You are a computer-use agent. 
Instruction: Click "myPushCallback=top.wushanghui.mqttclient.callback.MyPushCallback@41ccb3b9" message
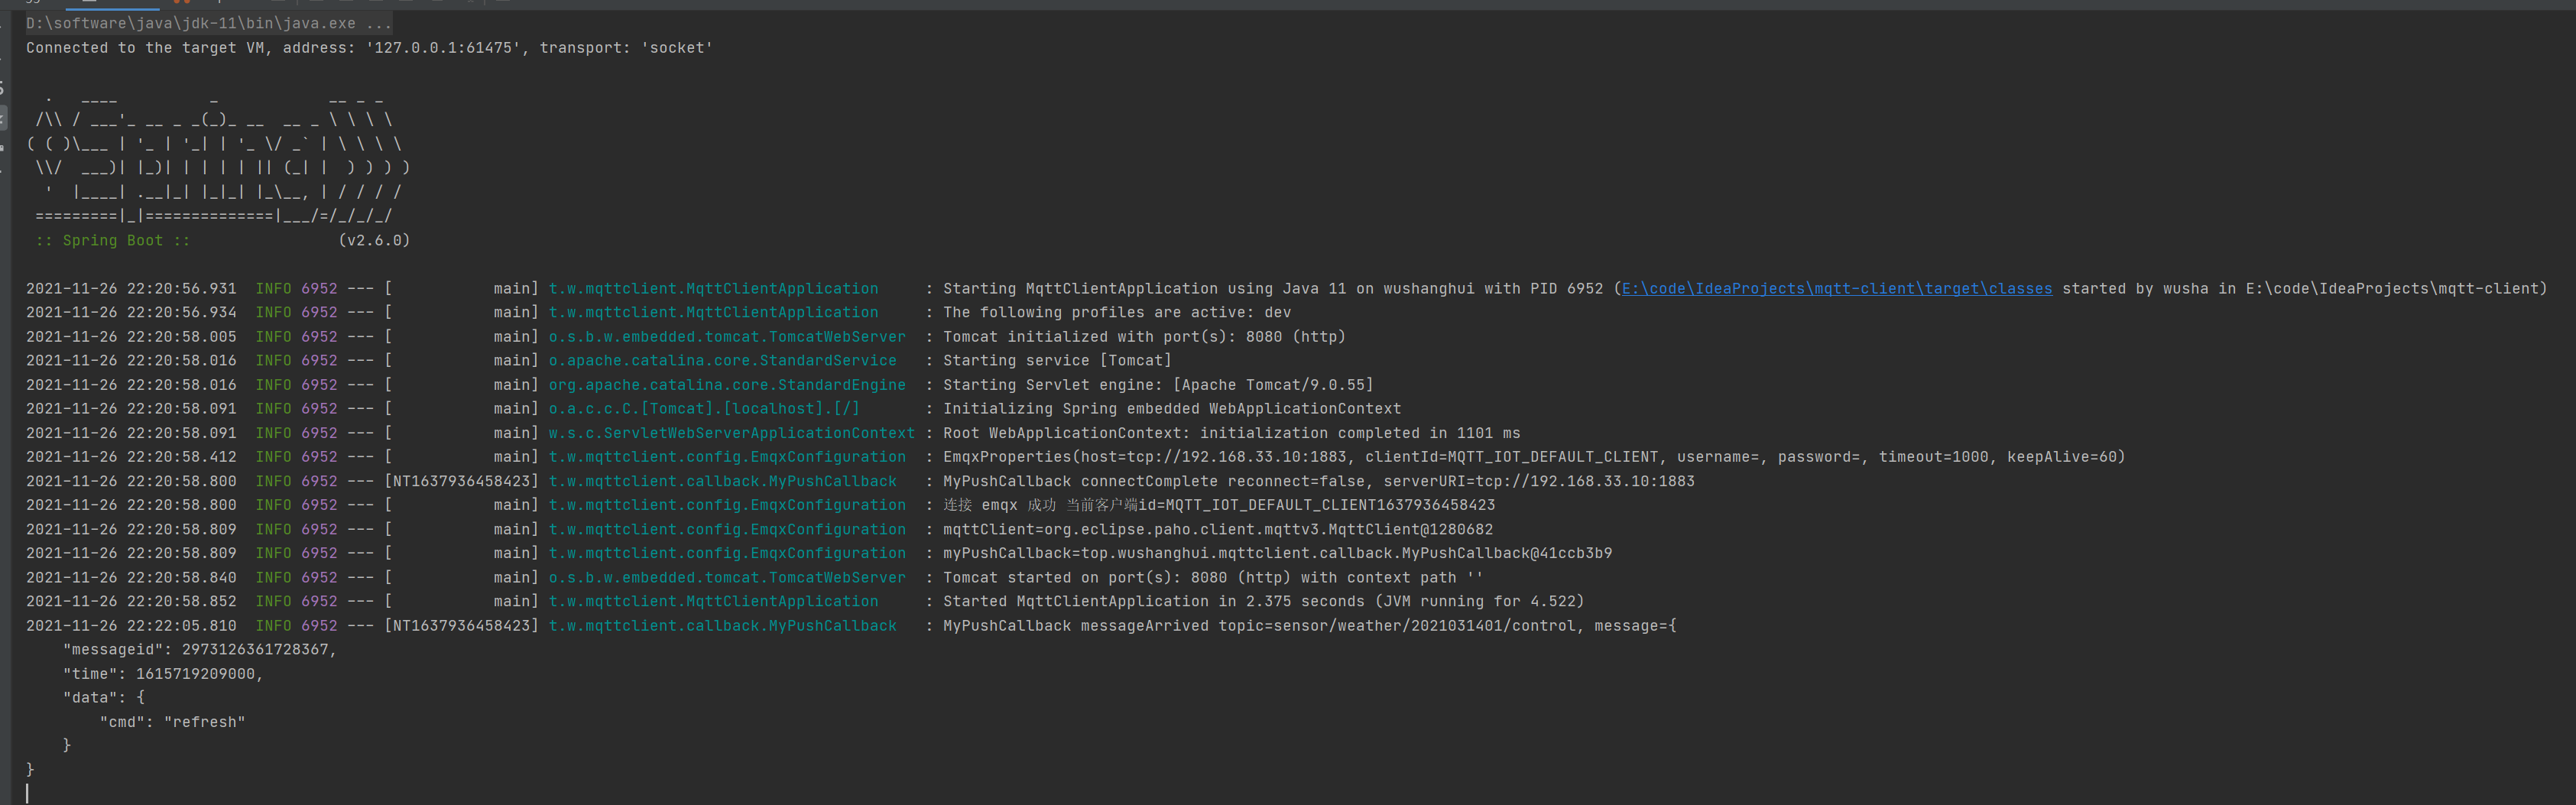tap(1278, 554)
